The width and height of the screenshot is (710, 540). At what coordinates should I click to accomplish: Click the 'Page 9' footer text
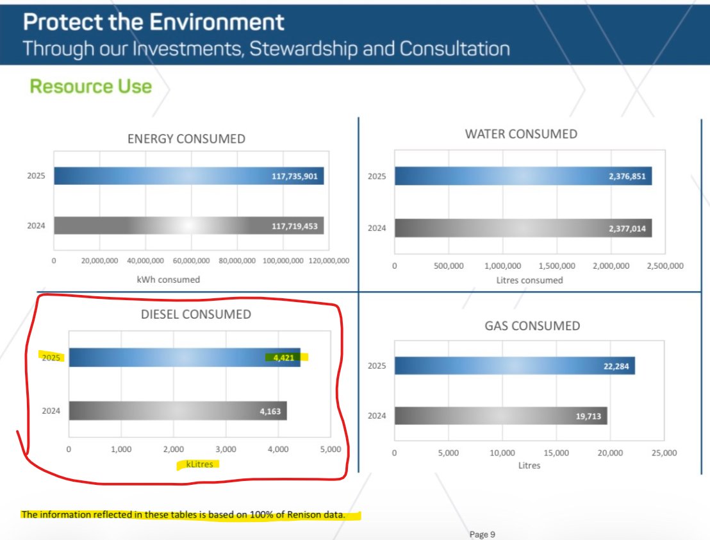click(x=483, y=535)
